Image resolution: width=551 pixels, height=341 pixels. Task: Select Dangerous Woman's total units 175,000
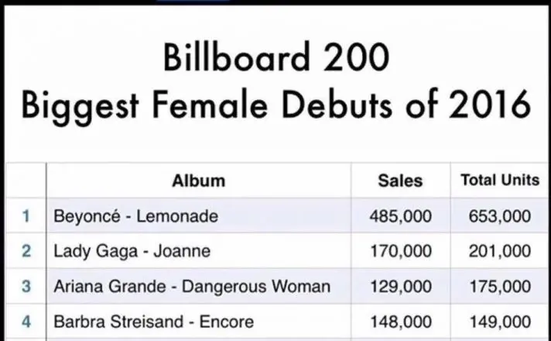click(500, 286)
